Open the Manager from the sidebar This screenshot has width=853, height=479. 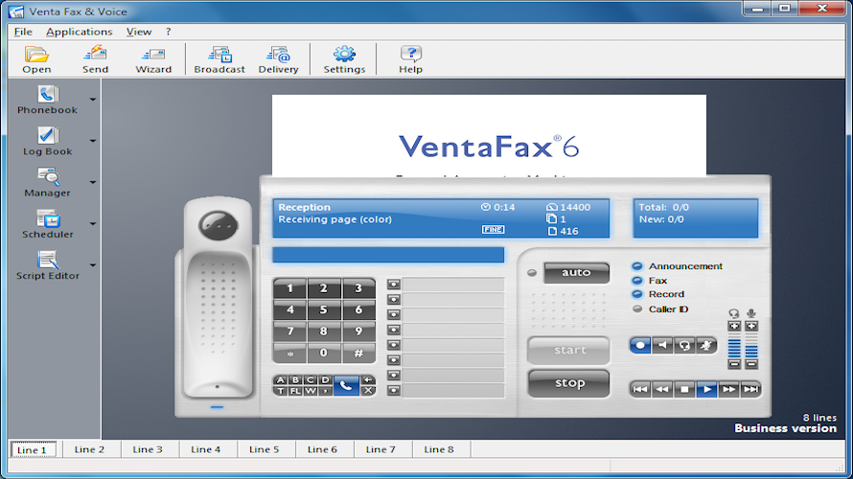point(47,183)
